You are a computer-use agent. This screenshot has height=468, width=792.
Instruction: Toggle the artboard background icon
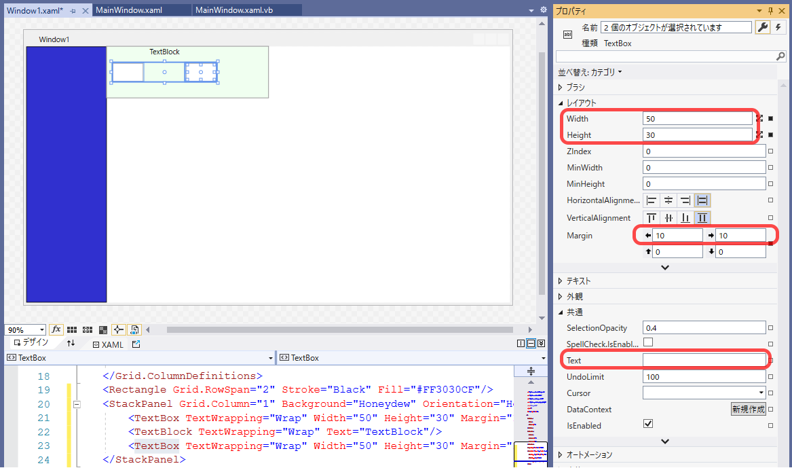pos(102,329)
